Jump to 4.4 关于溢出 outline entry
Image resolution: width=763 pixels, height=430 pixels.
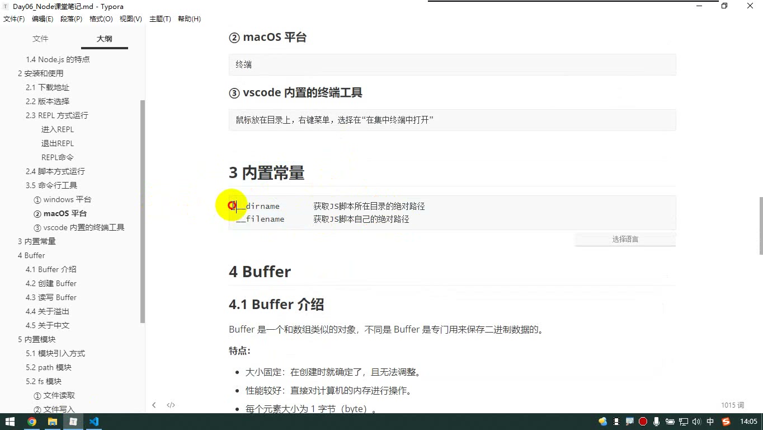[x=48, y=311]
